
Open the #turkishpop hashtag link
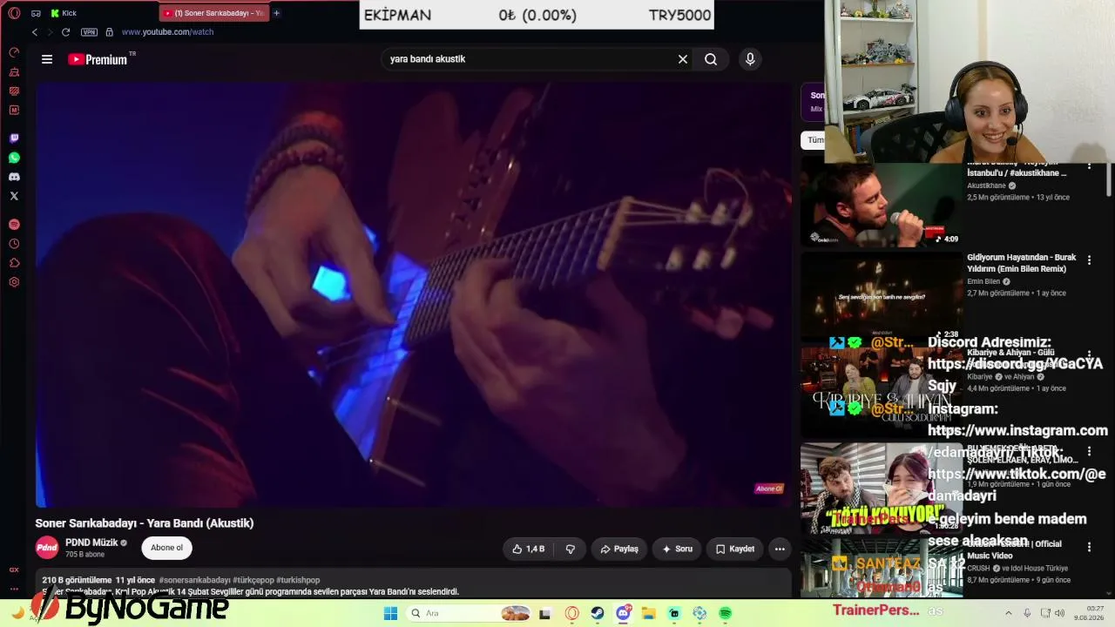pos(298,580)
